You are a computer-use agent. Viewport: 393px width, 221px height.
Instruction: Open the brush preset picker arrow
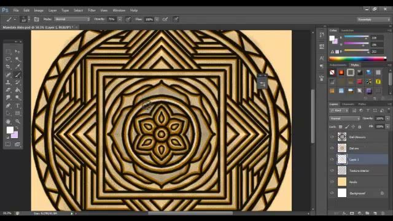point(29,19)
